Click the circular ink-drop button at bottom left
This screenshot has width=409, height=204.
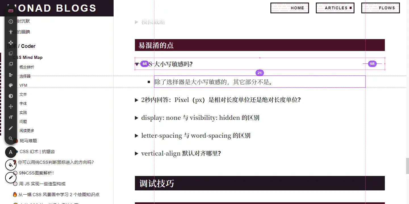[x=11, y=165]
